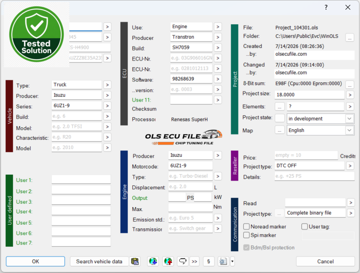360x273 pixels.
Task: Click the Output PS input field
Action: 177,197
